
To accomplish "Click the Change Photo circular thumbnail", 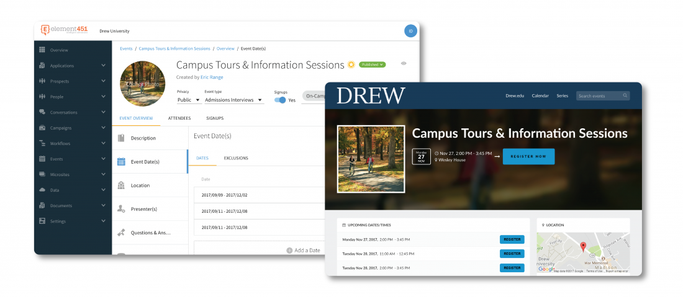I will click(142, 84).
